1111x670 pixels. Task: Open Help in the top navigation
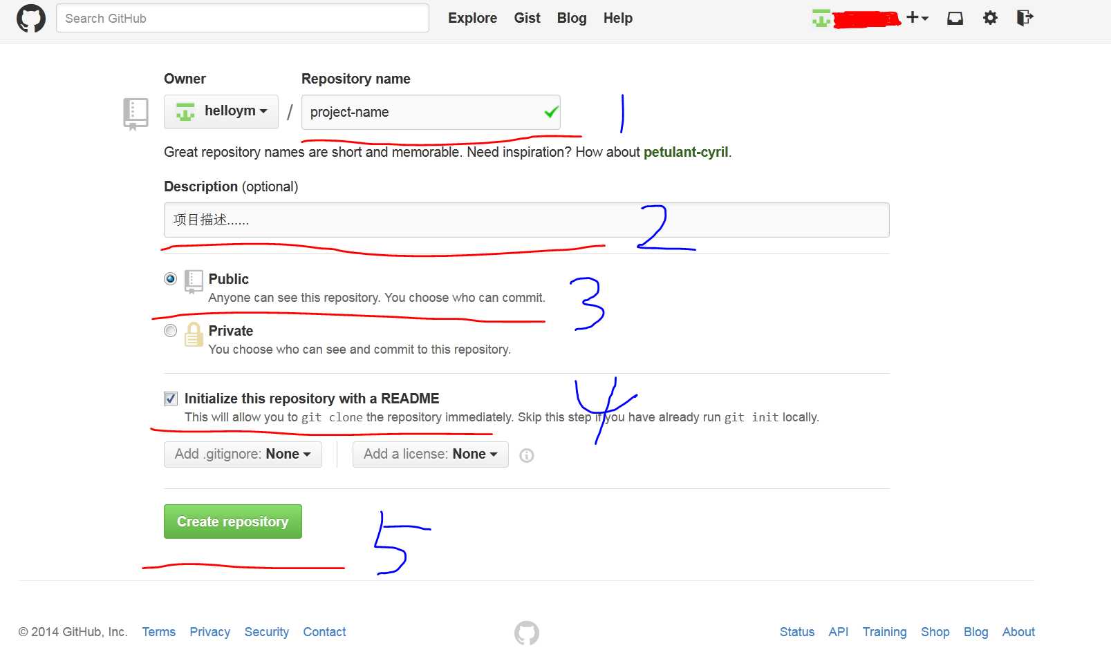tap(618, 18)
